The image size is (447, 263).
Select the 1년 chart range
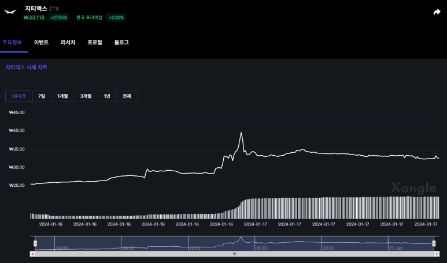pos(107,96)
